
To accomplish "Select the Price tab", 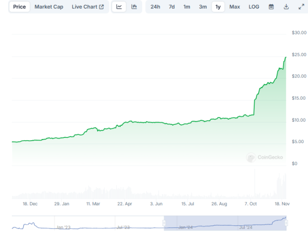I will point(20,7).
